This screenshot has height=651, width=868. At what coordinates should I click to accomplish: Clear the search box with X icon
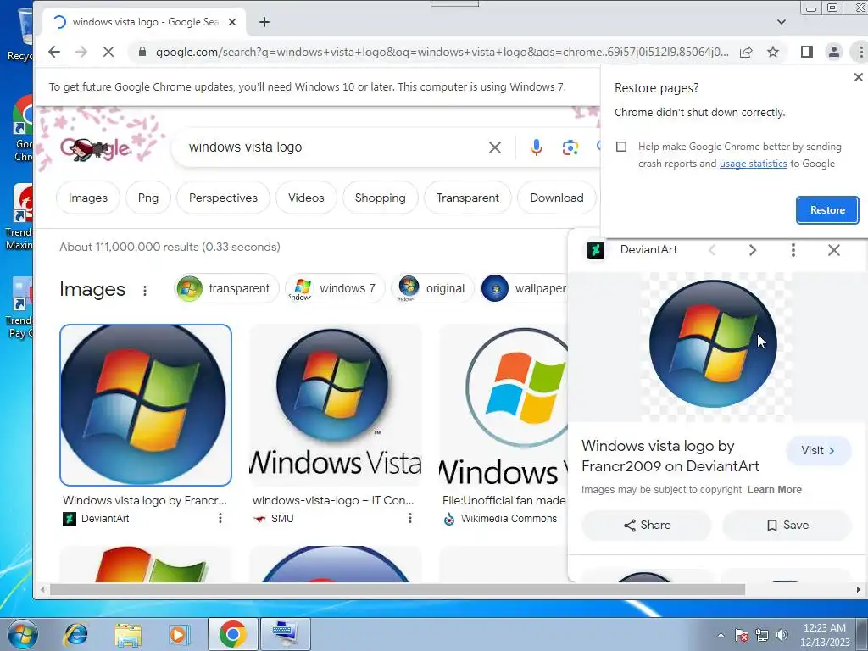tap(495, 147)
